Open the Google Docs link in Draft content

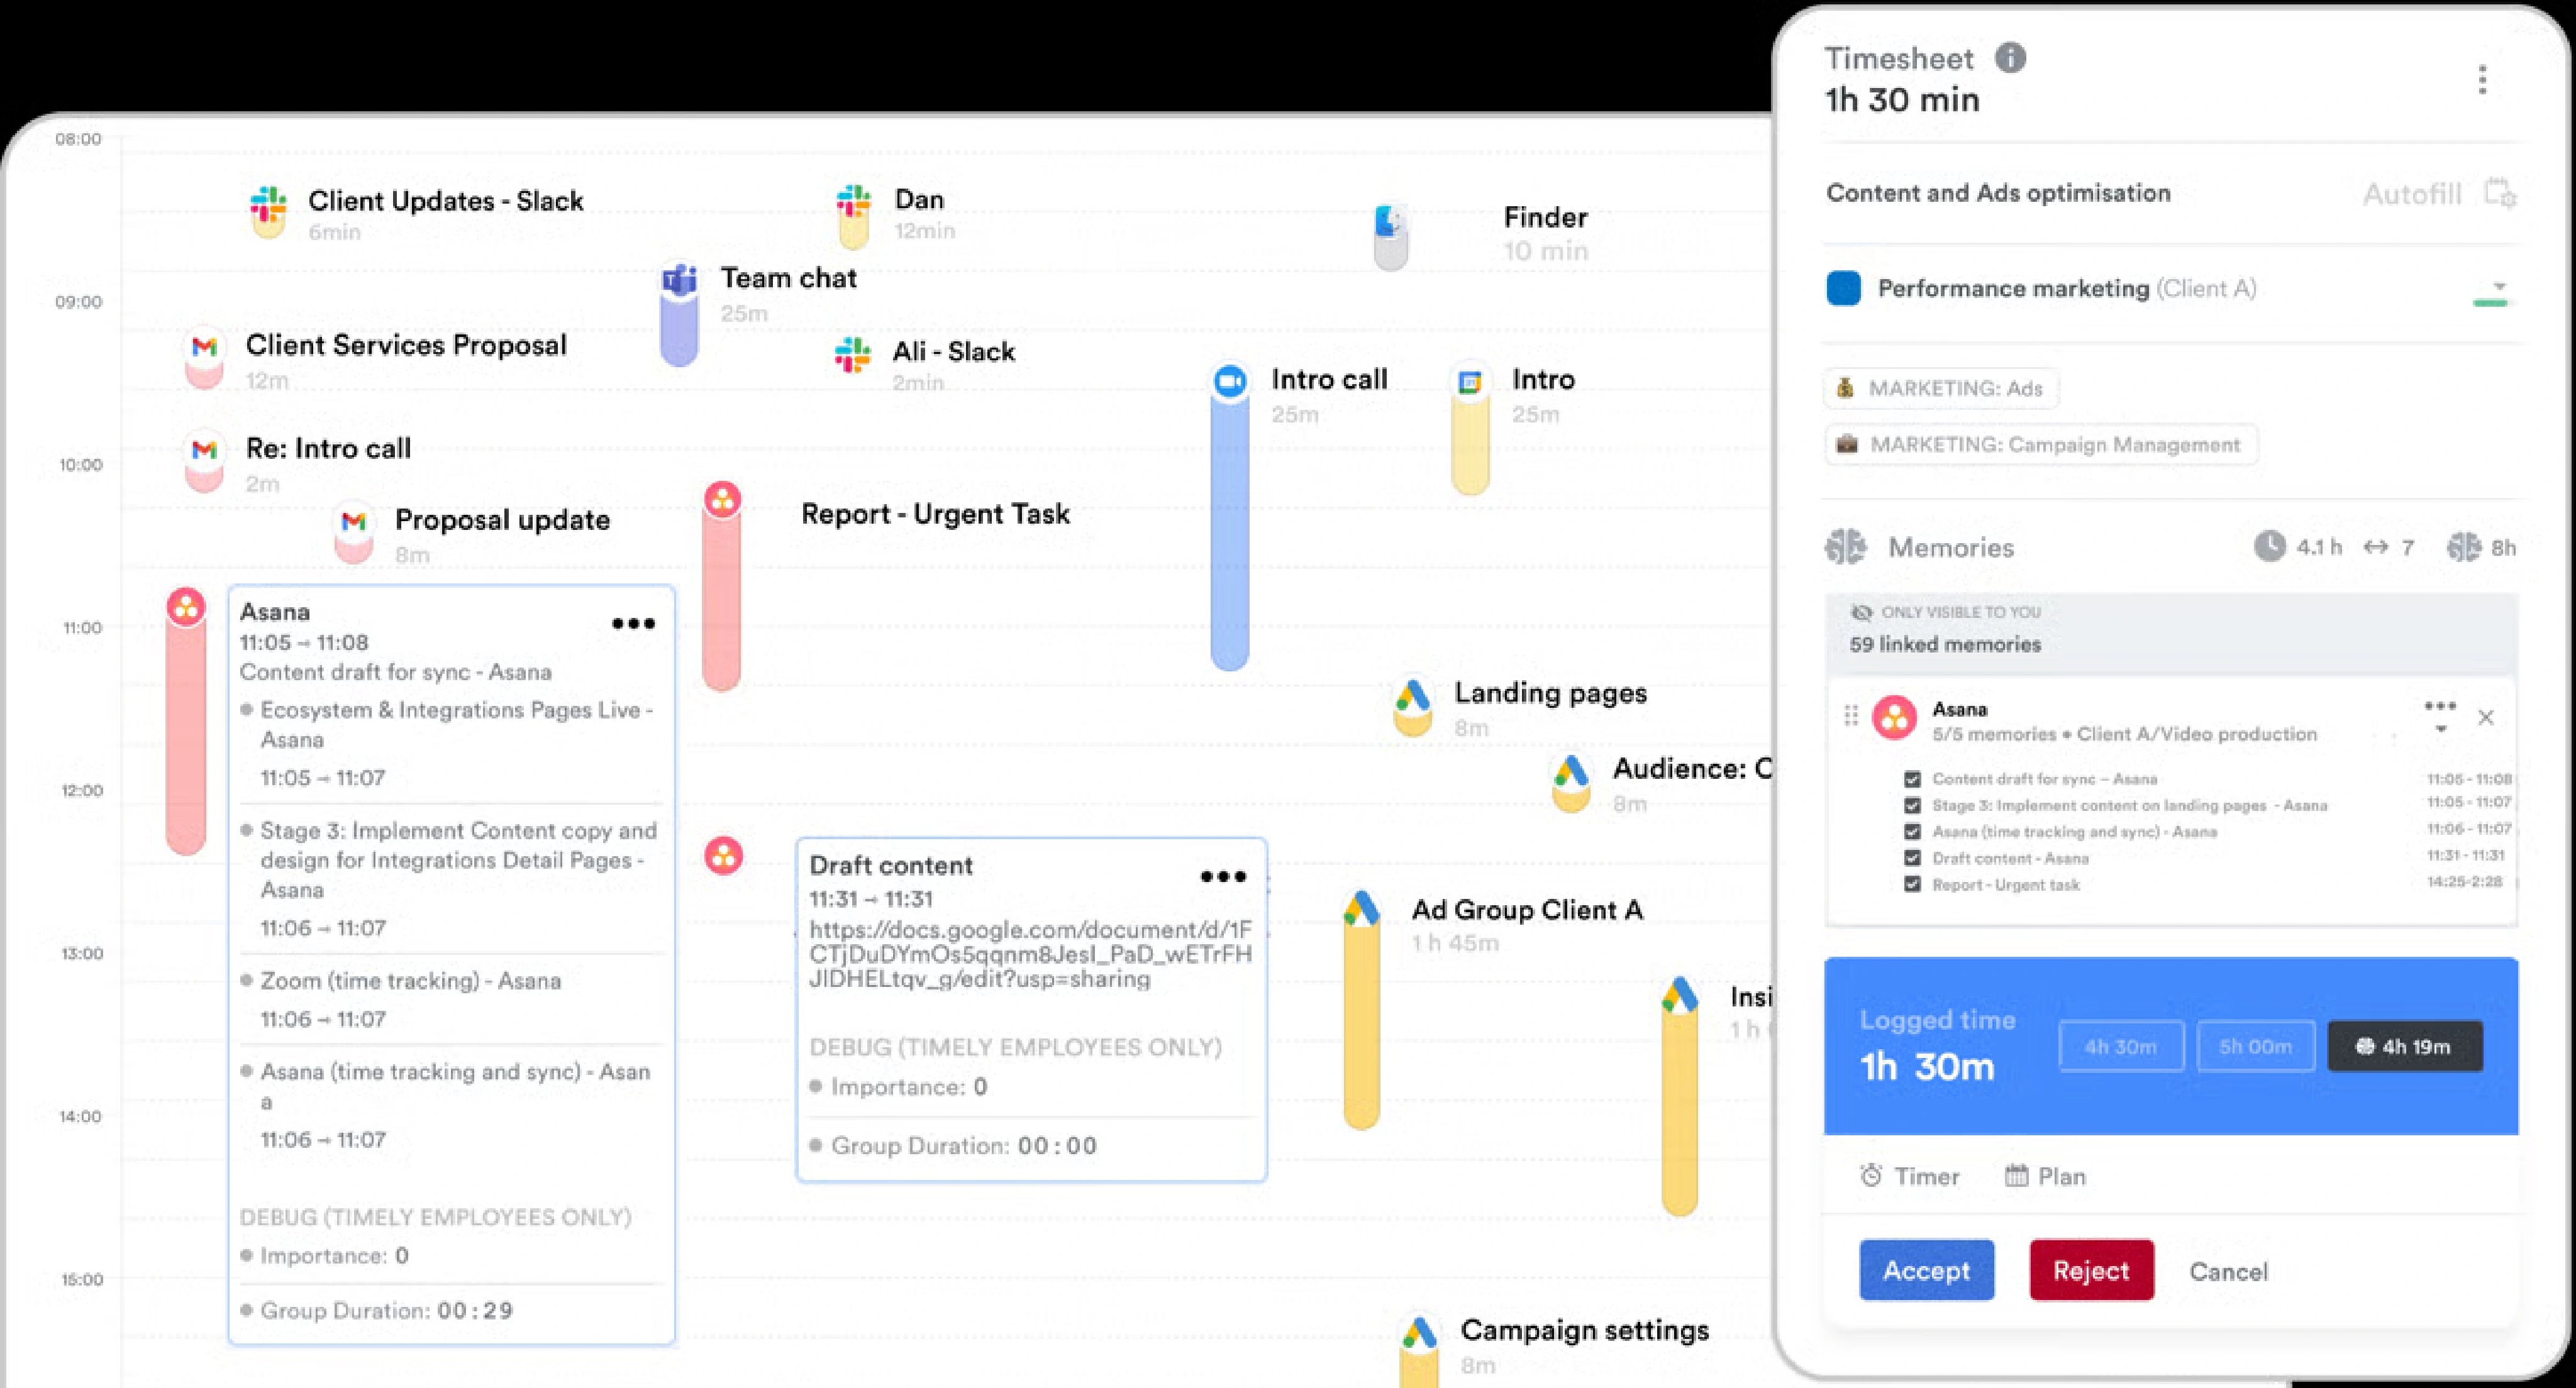click(x=1030, y=954)
